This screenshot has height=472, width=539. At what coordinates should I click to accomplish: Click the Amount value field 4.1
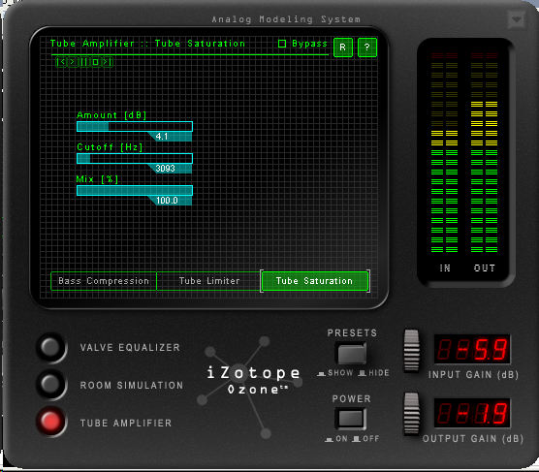[x=171, y=137]
